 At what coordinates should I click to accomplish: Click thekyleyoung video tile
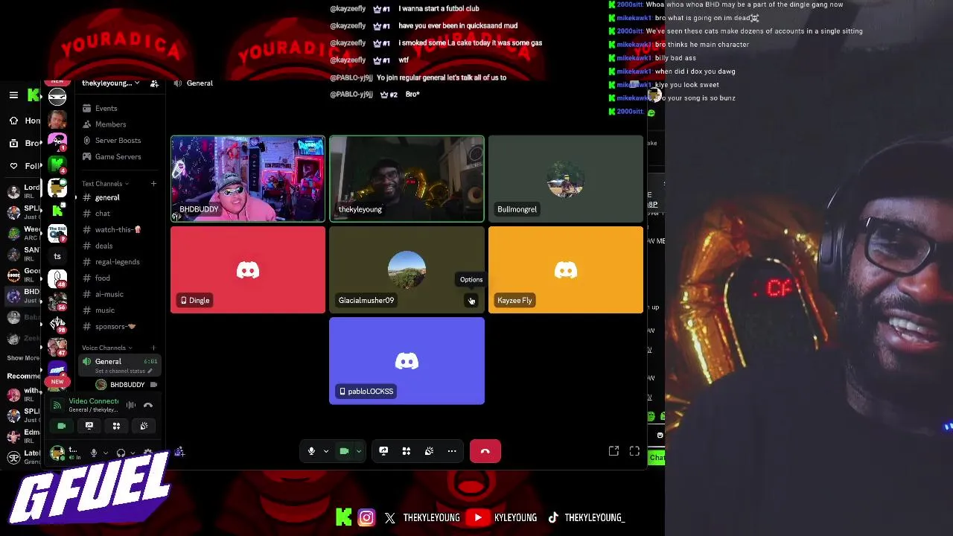[407, 179]
